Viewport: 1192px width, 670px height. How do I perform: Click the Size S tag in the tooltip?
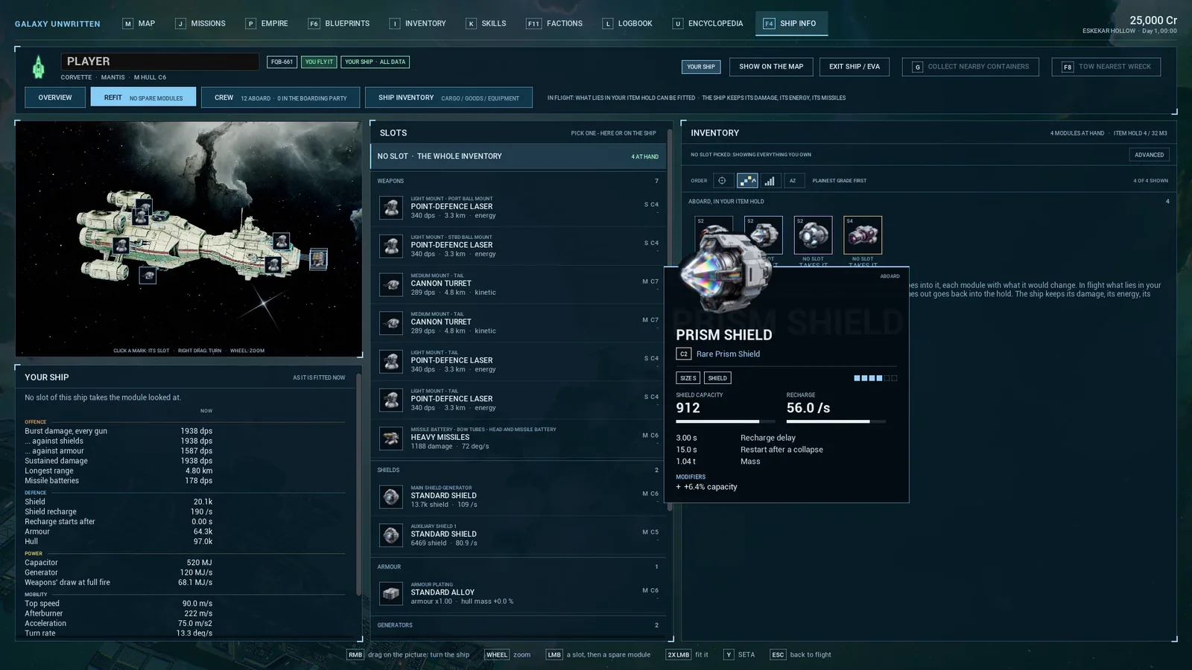click(x=688, y=378)
